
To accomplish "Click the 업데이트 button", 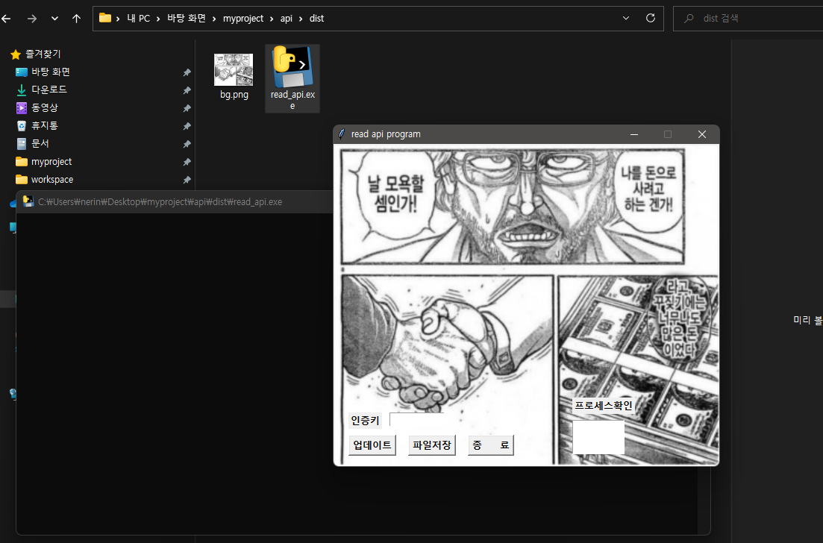I will point(372,445).
